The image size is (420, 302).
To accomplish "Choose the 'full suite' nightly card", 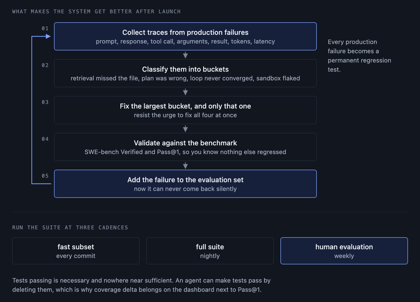I will (210, 251).
